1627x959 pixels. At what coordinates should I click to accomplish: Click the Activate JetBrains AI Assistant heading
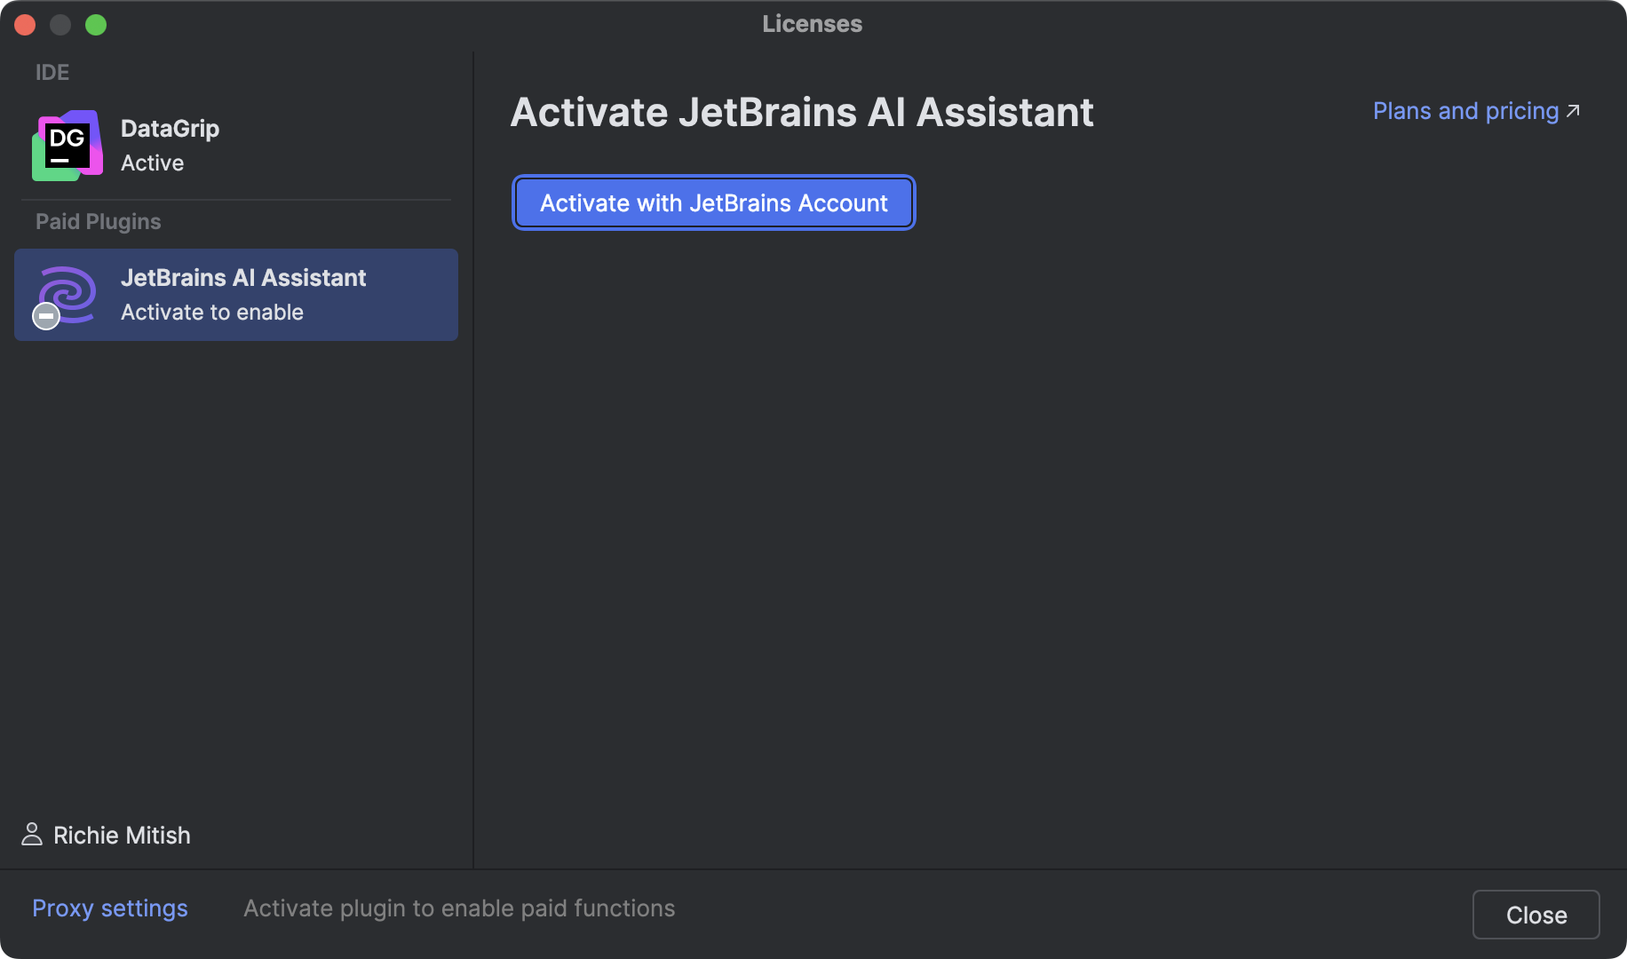(x=802, y=112)
